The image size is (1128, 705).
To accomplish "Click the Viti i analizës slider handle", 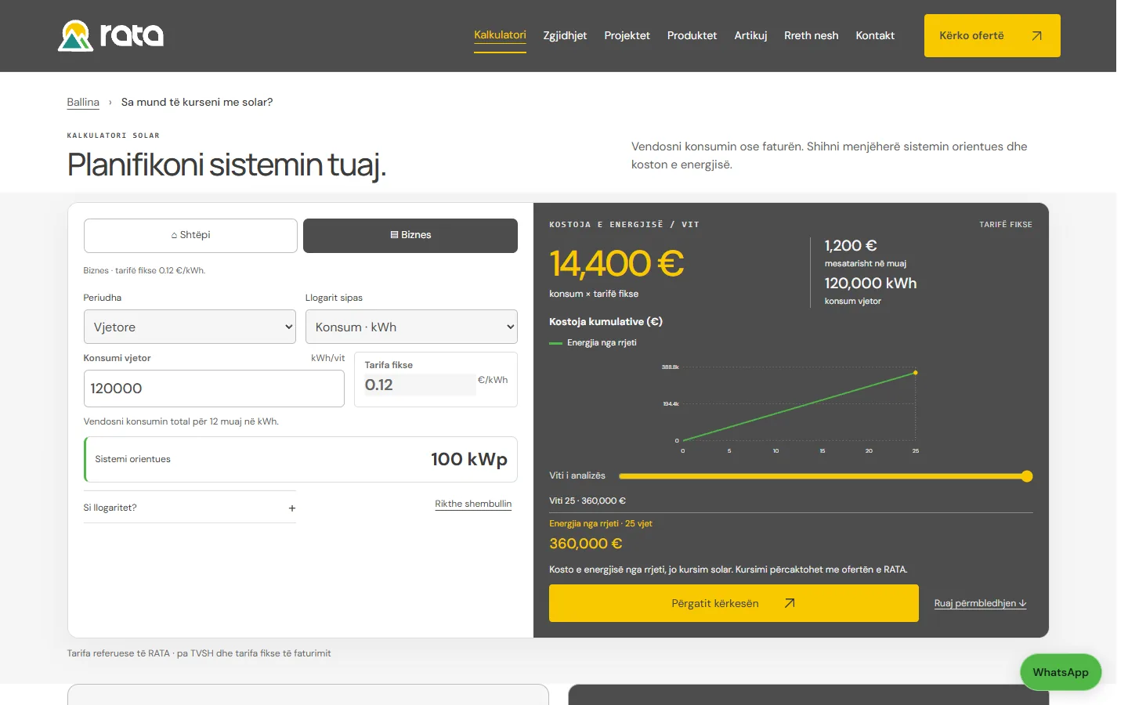I will point(1027,476).
